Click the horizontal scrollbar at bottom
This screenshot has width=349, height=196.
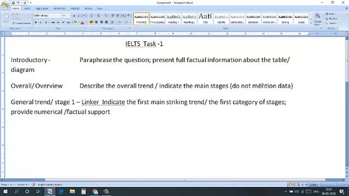point(185,180)
